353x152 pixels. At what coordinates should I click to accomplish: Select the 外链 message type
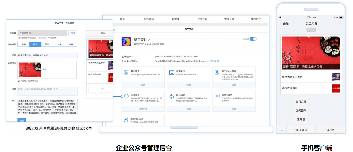(71, 44)
